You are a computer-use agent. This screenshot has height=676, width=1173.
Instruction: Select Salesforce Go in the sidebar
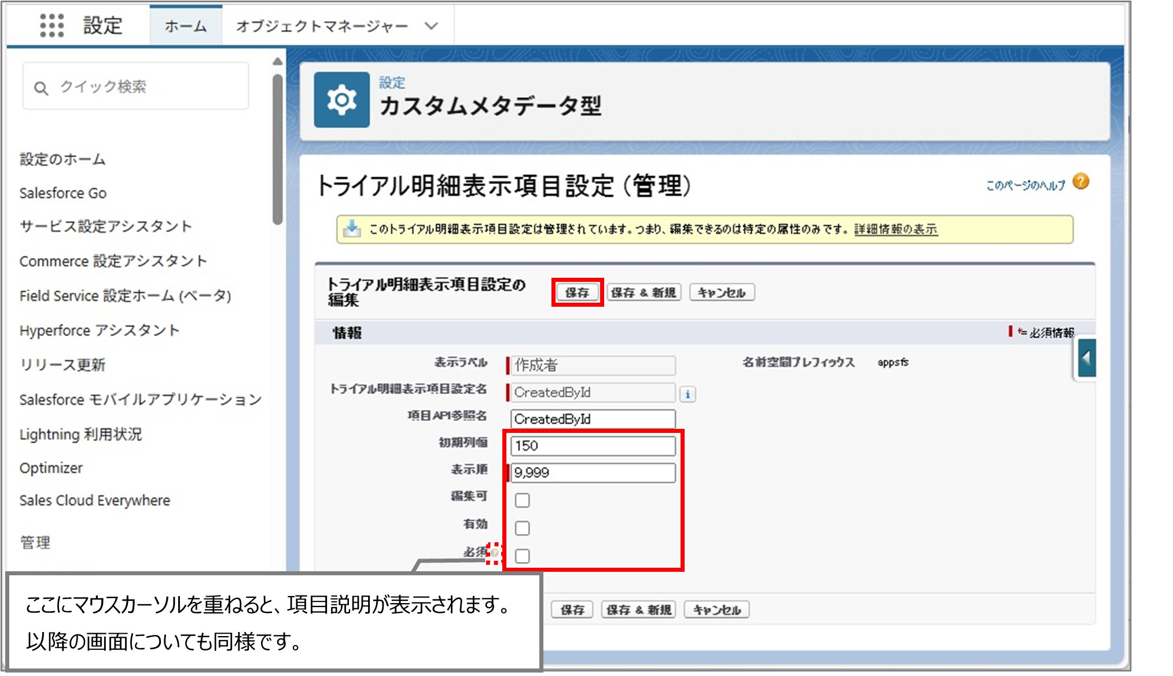coord(62,193)
